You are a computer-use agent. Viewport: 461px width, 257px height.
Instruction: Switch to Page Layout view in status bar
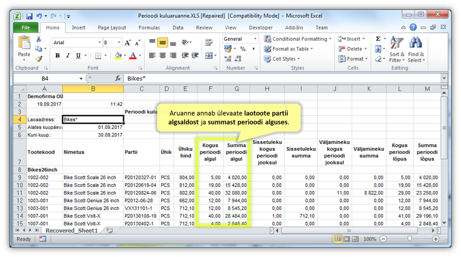(x=347, y=239)
